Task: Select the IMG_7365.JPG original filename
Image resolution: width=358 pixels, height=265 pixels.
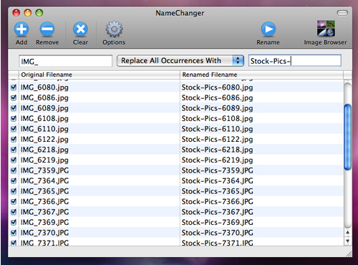Action: point(44,191)
